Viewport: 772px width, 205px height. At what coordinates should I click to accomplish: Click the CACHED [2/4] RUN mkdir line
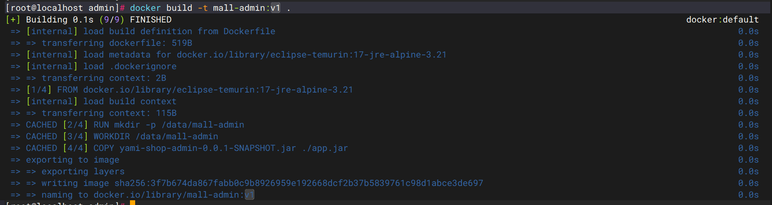point(135,125)
